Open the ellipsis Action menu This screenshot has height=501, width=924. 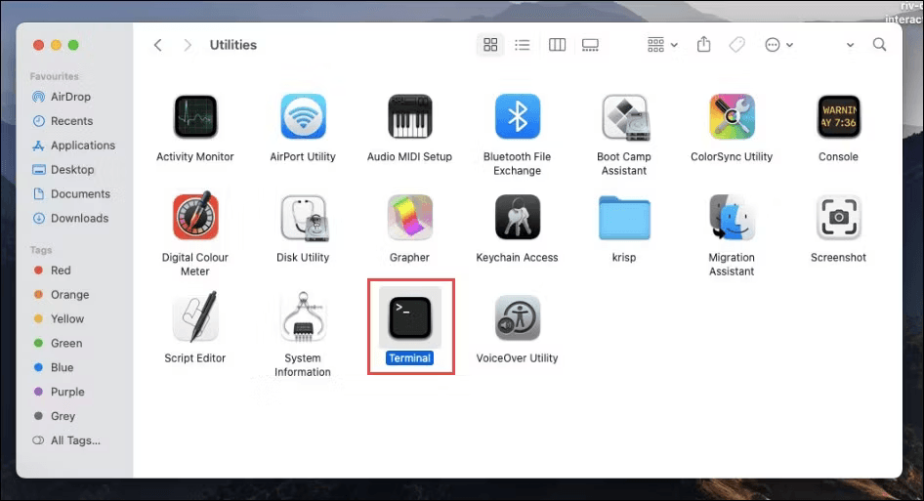[x=778, y=45]
